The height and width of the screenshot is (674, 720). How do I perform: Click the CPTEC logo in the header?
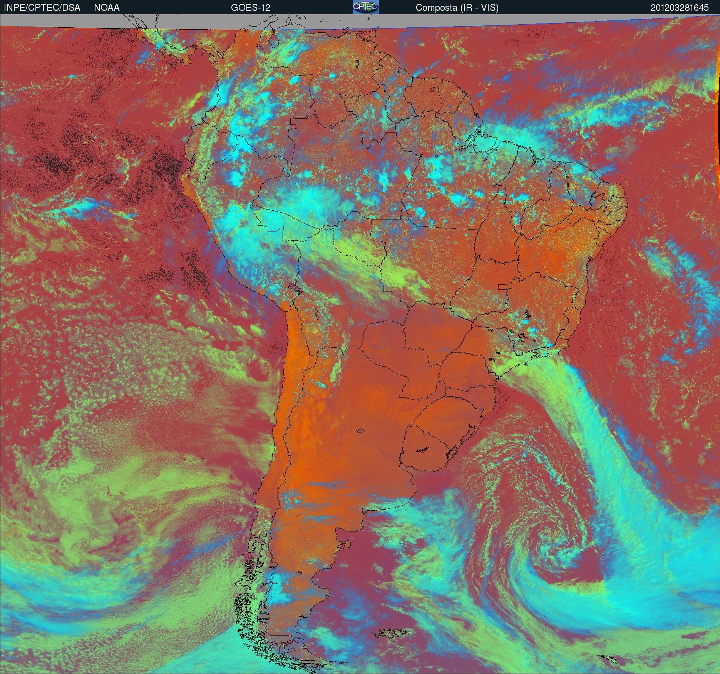pos(366,7)
